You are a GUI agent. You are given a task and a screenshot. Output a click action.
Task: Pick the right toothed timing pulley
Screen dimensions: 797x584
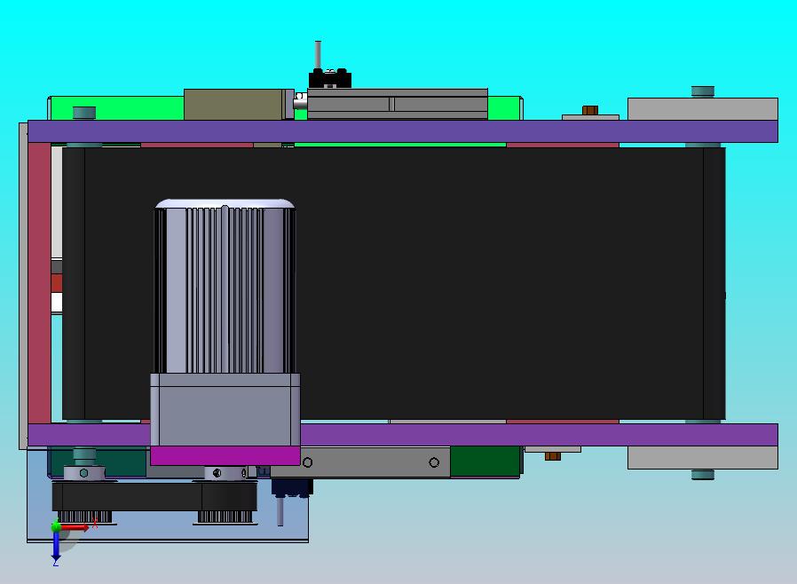point(225,517)
